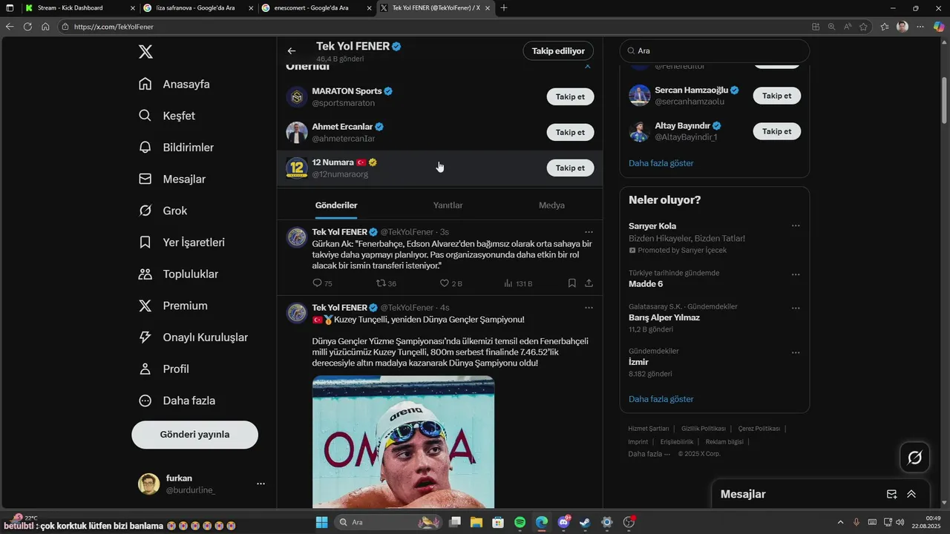Open more options on Gürkan Ak post
Screen dimensions: 950x534
click(589, 232)
